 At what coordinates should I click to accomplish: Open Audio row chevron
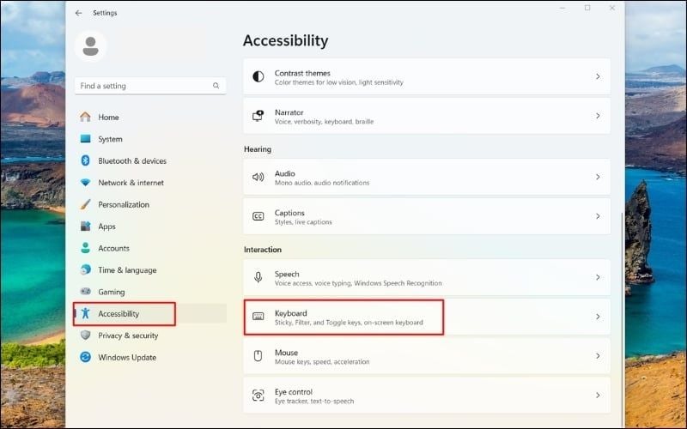tap(598, 177)
